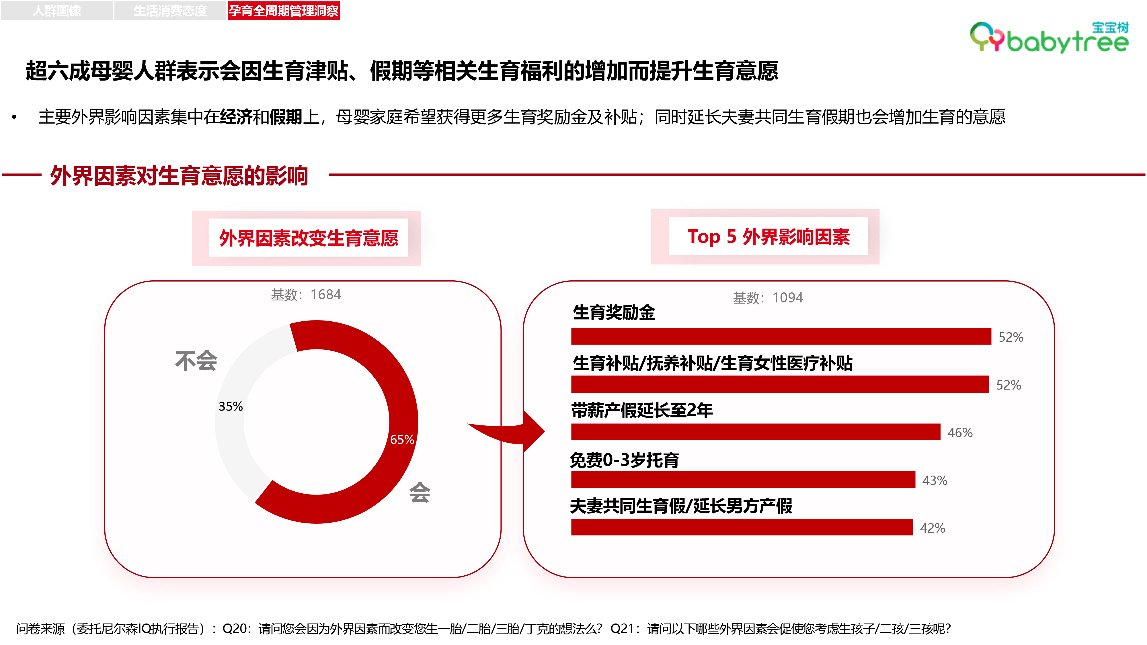Viewport: 1147px width, 645px height.
Task: Click the 生育奖励金 red bar
Action: point(781,337)
